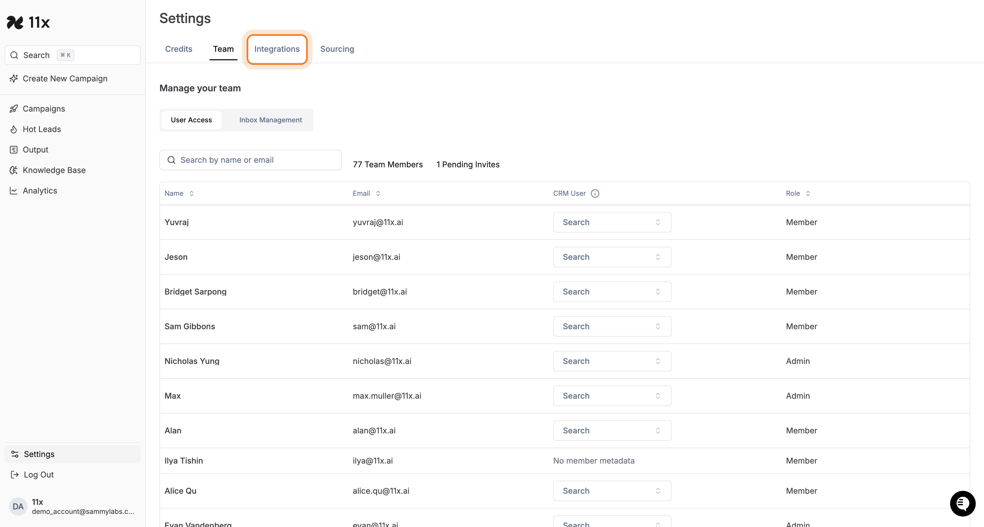Click the magnifier icon in sidebar search

14,55
